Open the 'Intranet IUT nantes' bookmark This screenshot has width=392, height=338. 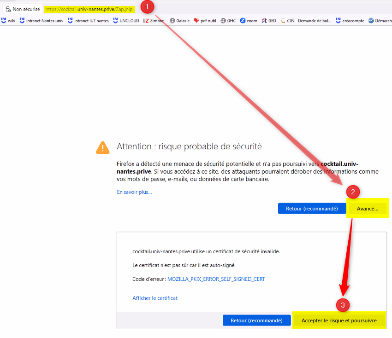click(x=88, y=20)
